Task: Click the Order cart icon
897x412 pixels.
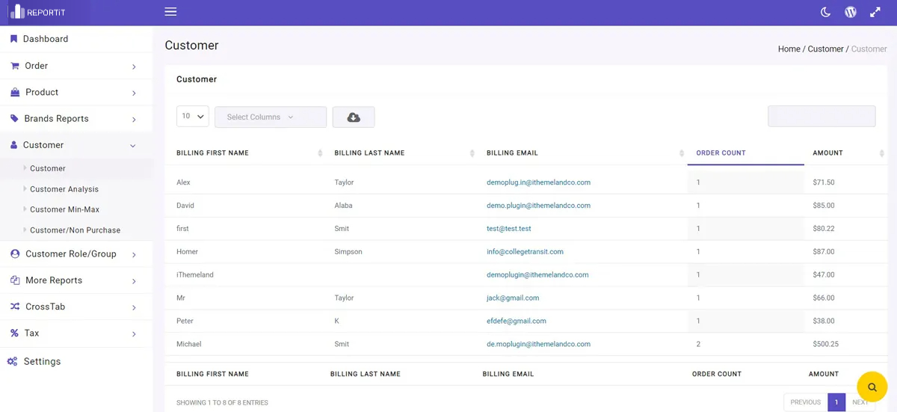Action: click(x=14, y=66)
